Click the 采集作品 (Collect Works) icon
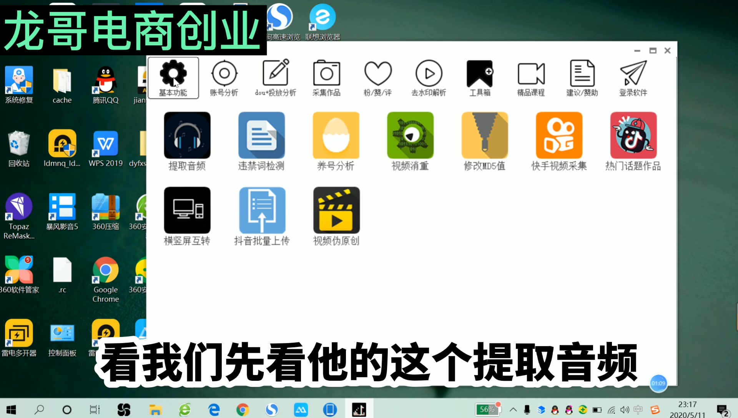Image resolution: width=738 pixels, height=418 pixels. 326,77
